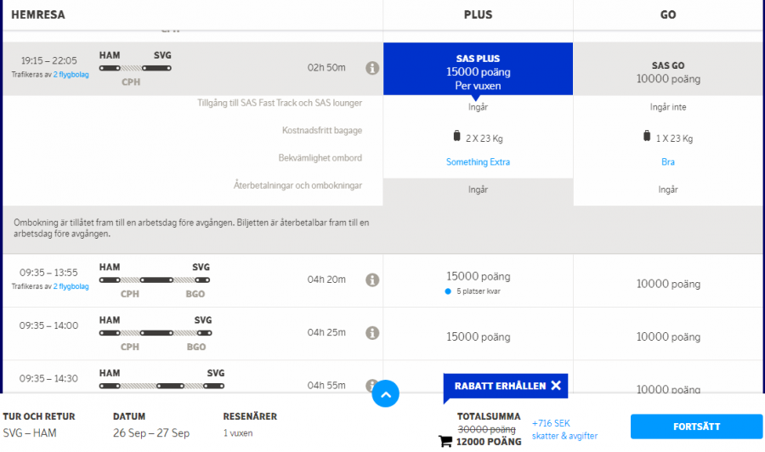Screen dimensions: 765x452
Task: Close the Rabatt erhållen banner
Action: pyautogui.click(x=556, y=386)
